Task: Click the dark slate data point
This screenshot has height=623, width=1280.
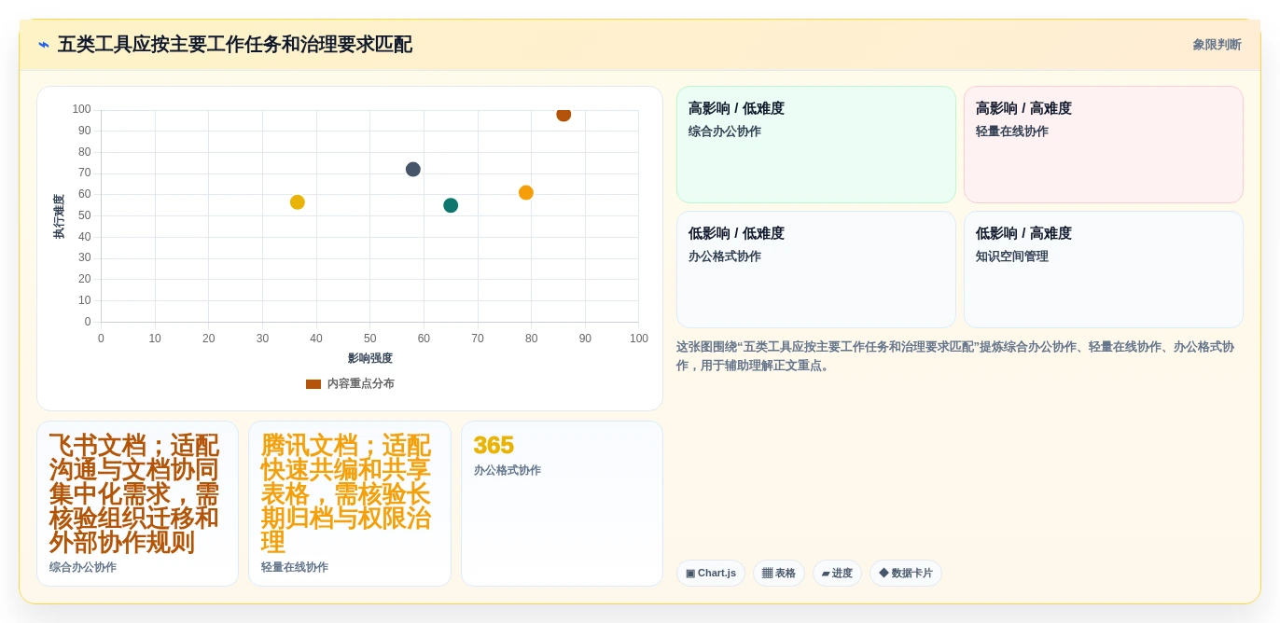Action: click(x=413, y=169)
